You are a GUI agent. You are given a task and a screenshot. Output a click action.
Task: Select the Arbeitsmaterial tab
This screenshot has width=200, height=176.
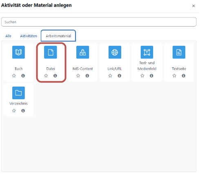58,36
